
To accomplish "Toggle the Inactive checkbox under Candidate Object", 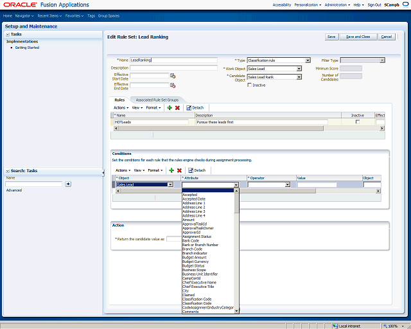I will 250,85.
